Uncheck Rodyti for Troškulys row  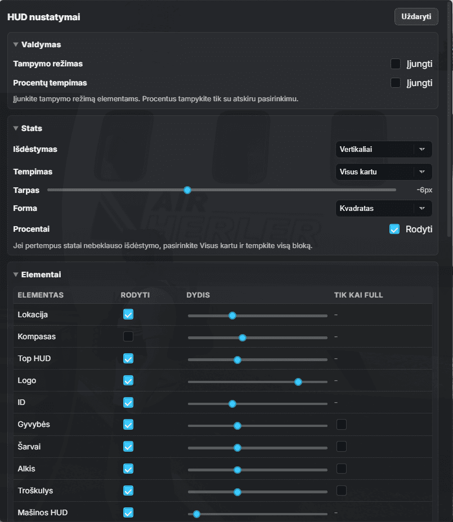[128, 490]
